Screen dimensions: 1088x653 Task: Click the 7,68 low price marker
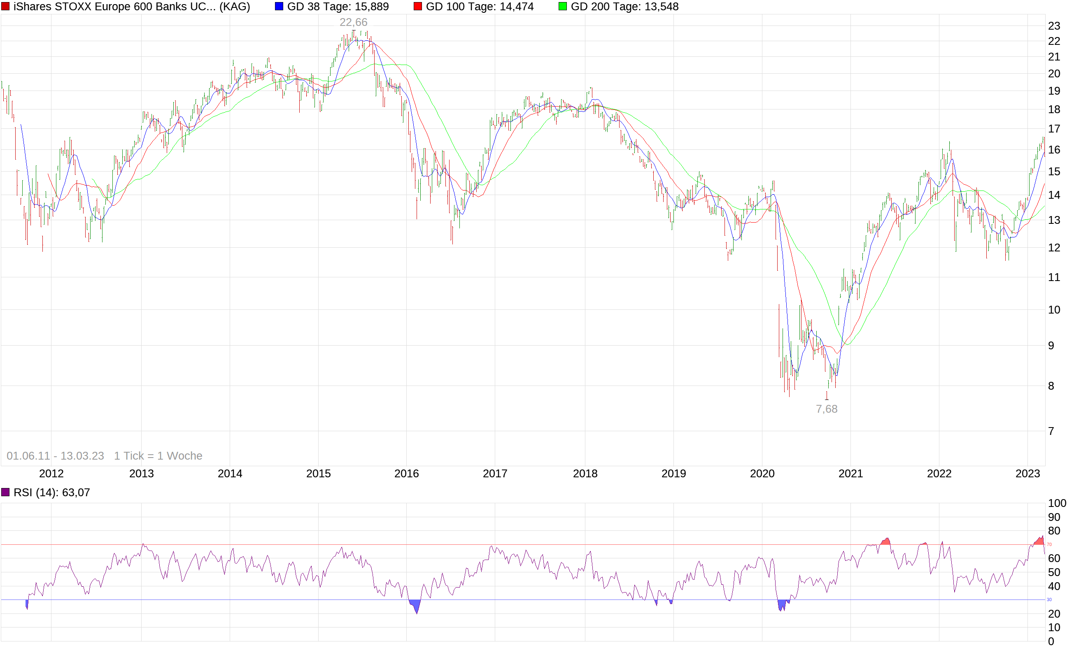827,409
